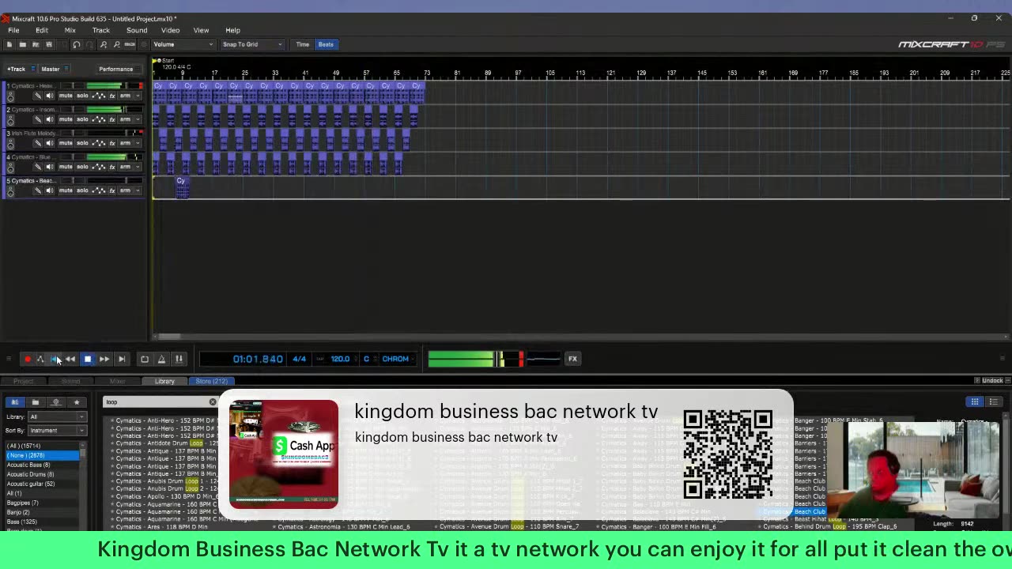The width and height of the screenshot is (1012, 569).
Task: Click the Zoom In magnifier icon
Action: (x=104, y=44)
